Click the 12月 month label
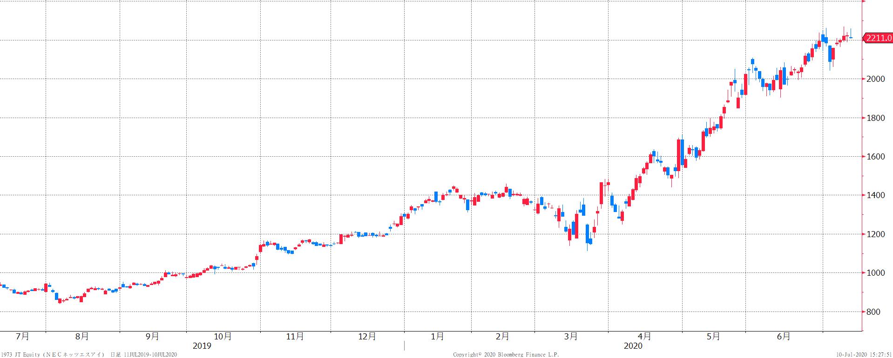This screenshot has width=893, height=358. [367, 336]
